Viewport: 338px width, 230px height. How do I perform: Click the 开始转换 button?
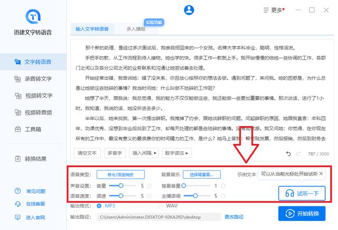[302, 214]
